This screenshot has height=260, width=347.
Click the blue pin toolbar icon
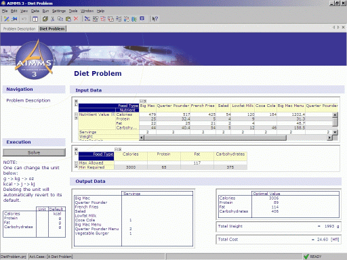pyautogui.click(x=14, y=19)
